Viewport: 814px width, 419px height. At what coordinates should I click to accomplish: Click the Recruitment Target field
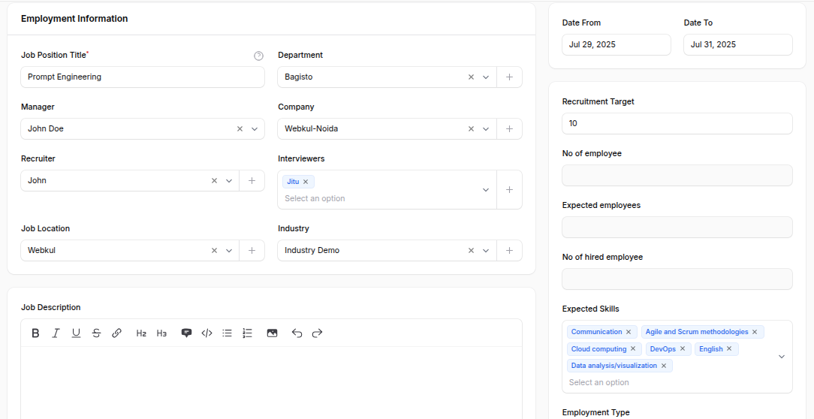(677, 123)
